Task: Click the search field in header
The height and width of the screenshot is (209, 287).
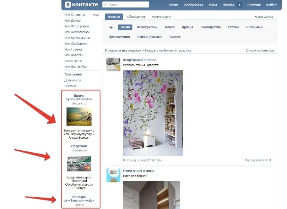Action: (126, 5)
